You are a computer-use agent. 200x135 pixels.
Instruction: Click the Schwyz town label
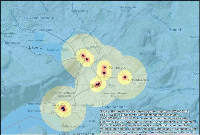click(x=117, y=68)
